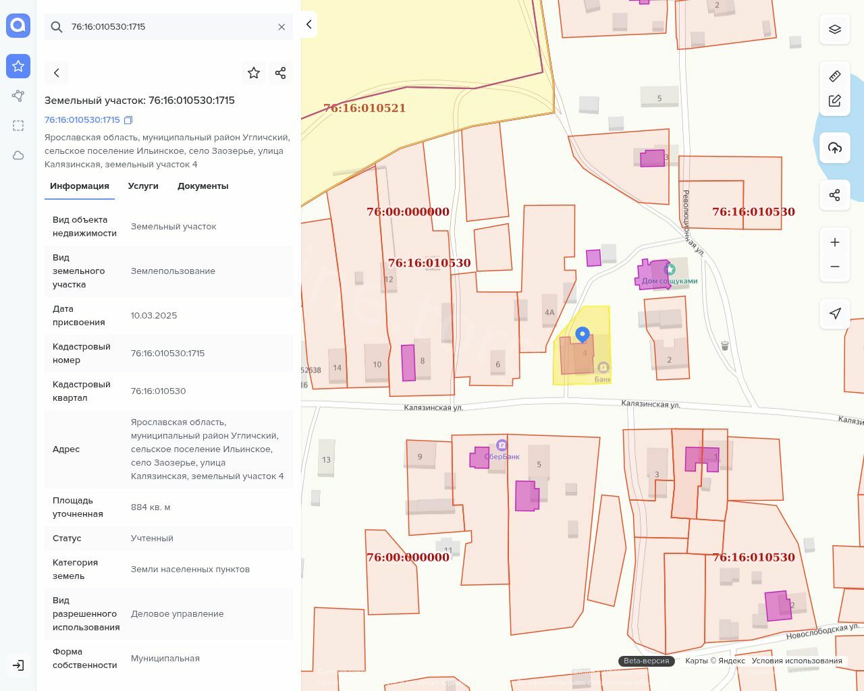Copy the cadastral number to clipboard

pos(128,120)
